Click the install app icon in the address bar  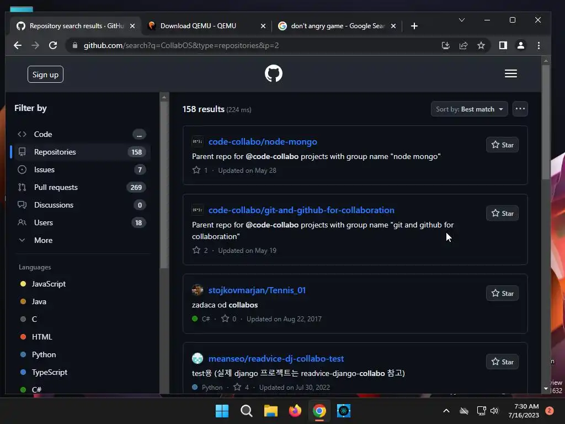(446, 45)
